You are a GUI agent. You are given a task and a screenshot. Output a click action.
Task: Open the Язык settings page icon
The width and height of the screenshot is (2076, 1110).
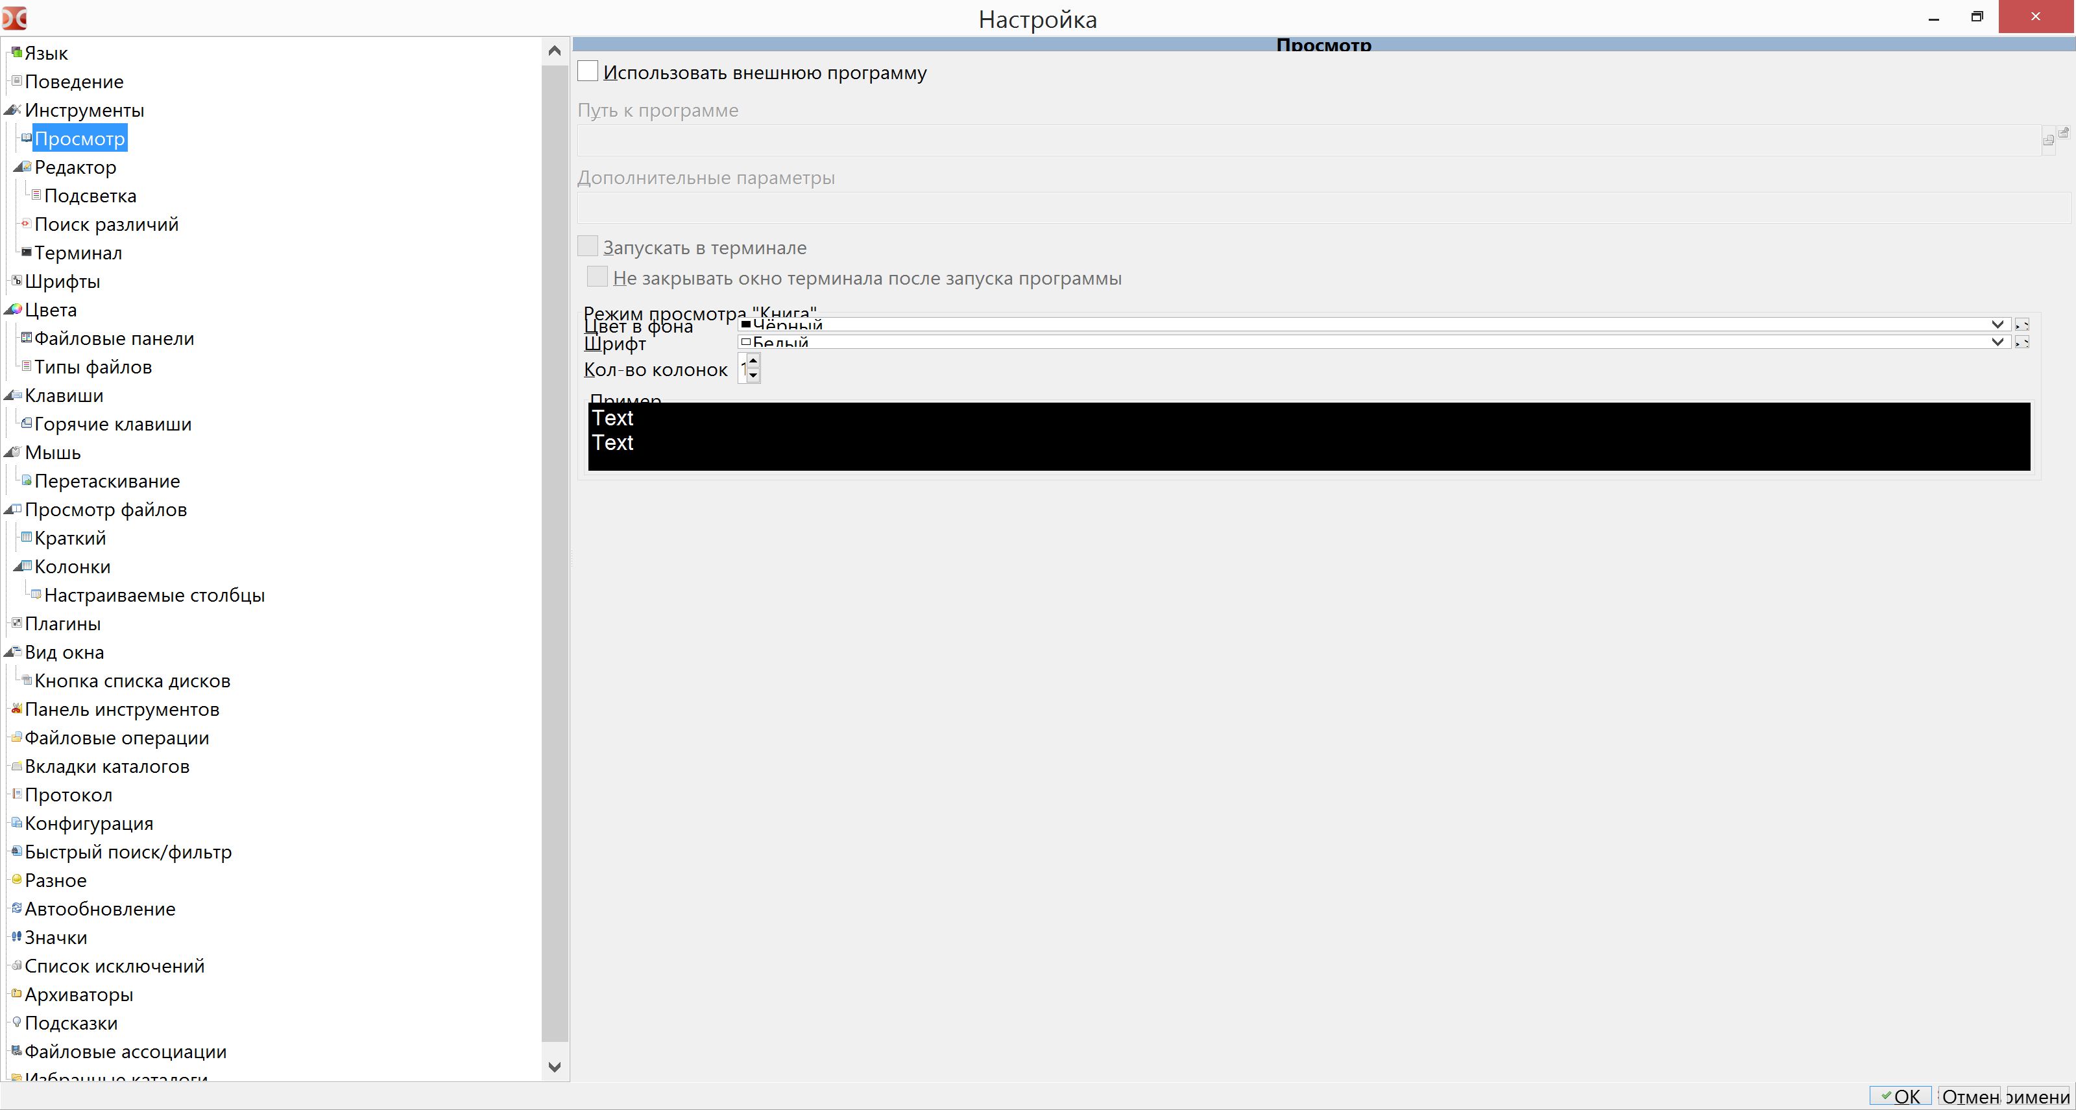click(x=16, y=53)
